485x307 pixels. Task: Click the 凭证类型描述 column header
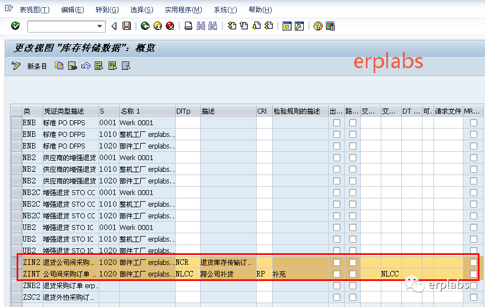coord(70,111)
